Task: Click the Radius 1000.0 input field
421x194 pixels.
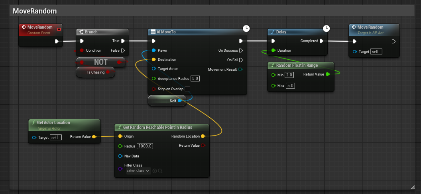Action: (145, 146)
